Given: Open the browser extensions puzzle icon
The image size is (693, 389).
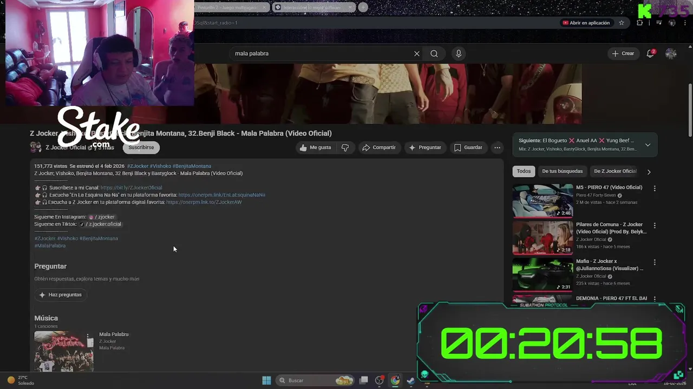Looking at the screenshot, I should click(640, 23).
